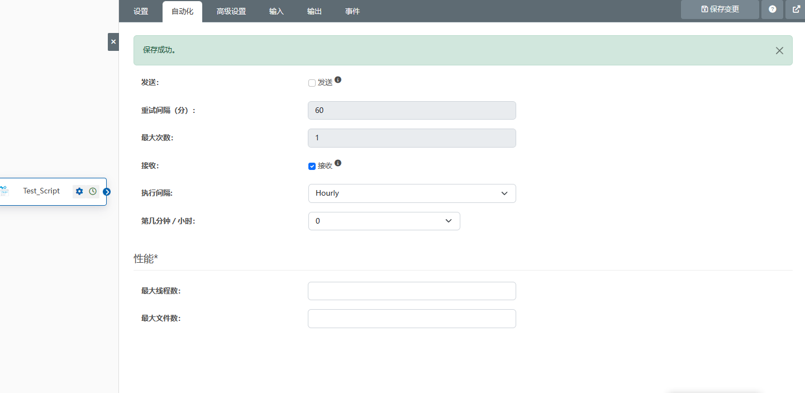Open the help question mark icon
Screen dimensions: 805x393
pyautogui.click(x=773, y=10)
